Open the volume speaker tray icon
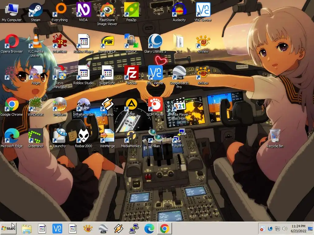This screenshot has height=235, width=314. pyautogui.click(x=285, y=228)
